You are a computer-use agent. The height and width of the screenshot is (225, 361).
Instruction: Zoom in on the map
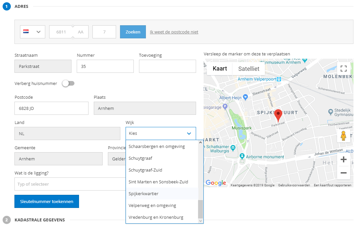pyautogui.click(x=344, y=159)
